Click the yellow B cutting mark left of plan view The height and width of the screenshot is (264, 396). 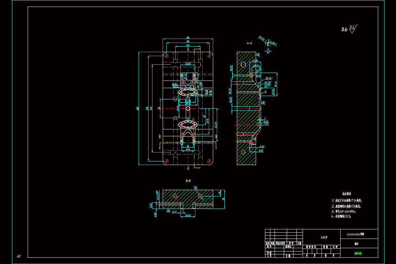pyautogui.click(x=160, y=136)
